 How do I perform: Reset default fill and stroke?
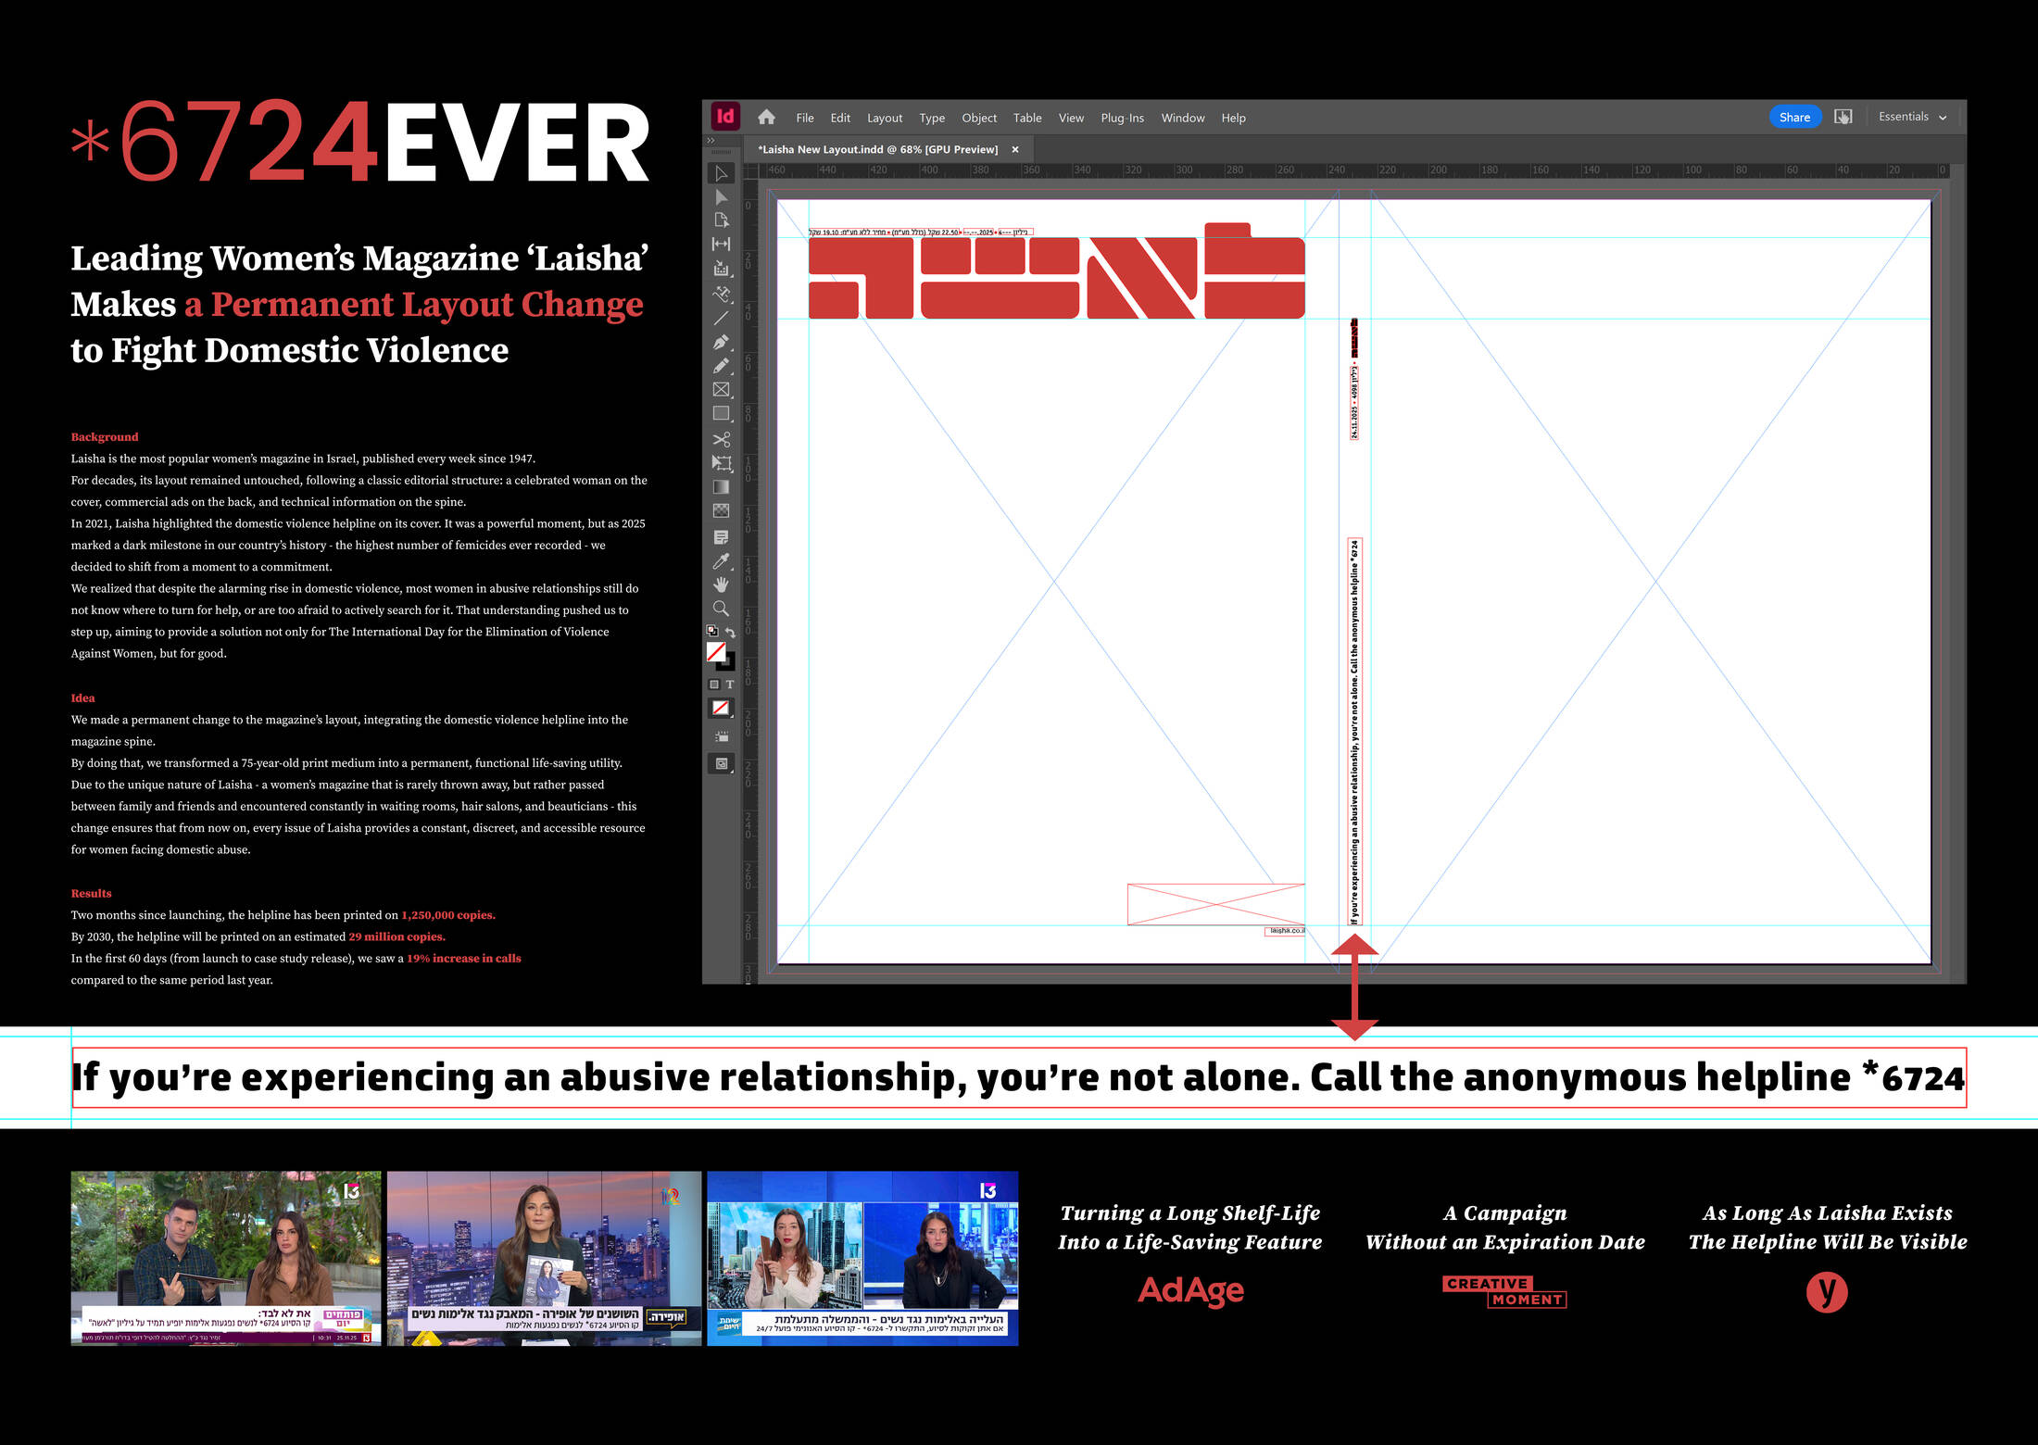[x=711, y=632]
